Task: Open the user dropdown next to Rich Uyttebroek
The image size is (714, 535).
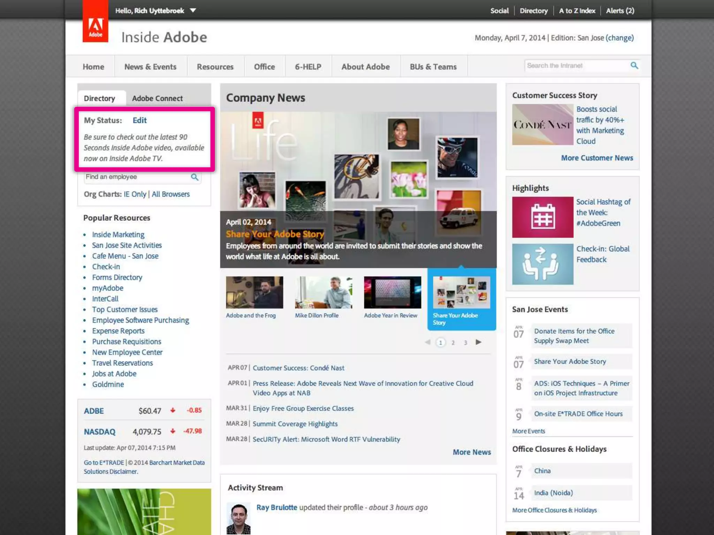Action: tap(193, 10)
